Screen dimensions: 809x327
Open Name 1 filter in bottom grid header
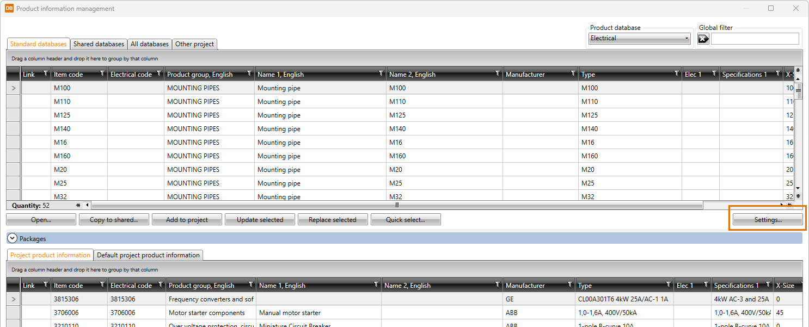pyautogui.click(x=376, y=285)
